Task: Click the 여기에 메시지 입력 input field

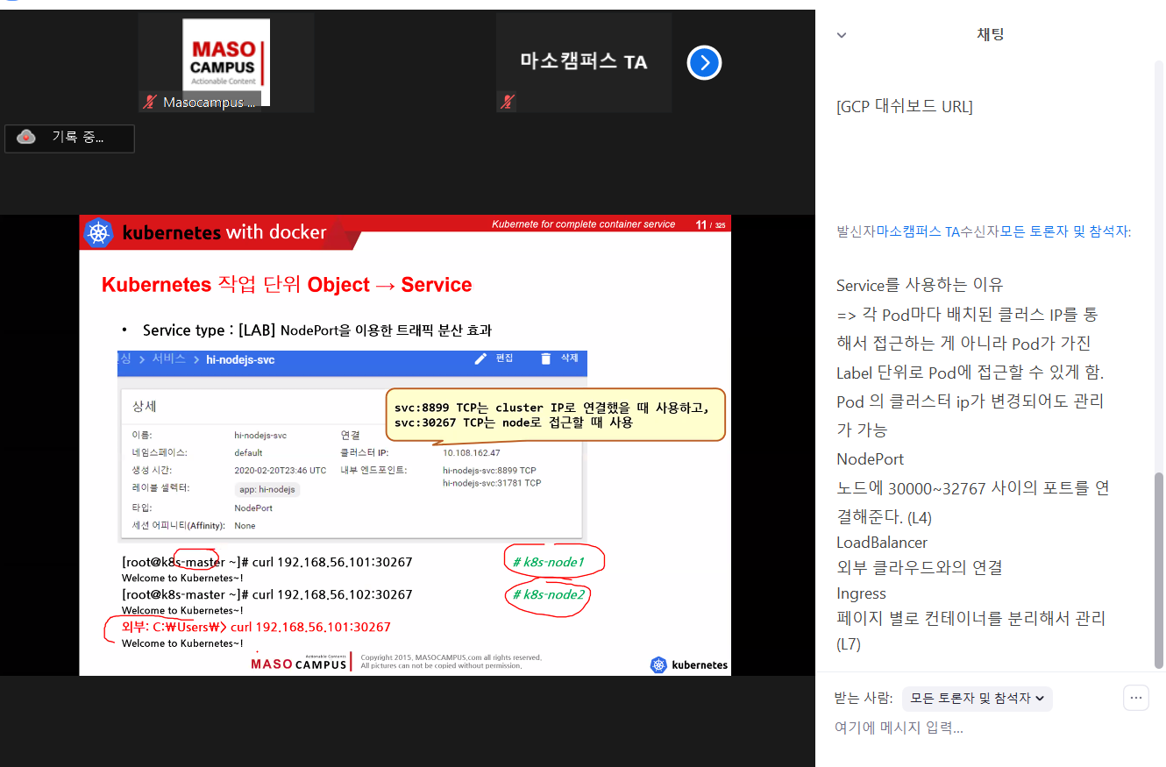Action: (964, 728)
